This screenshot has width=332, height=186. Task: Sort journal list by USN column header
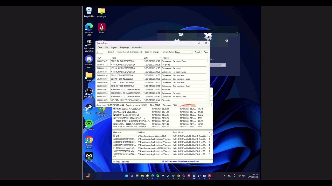point(99,58)
